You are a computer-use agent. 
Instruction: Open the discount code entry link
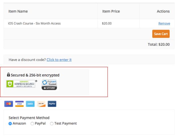point(59,60)
